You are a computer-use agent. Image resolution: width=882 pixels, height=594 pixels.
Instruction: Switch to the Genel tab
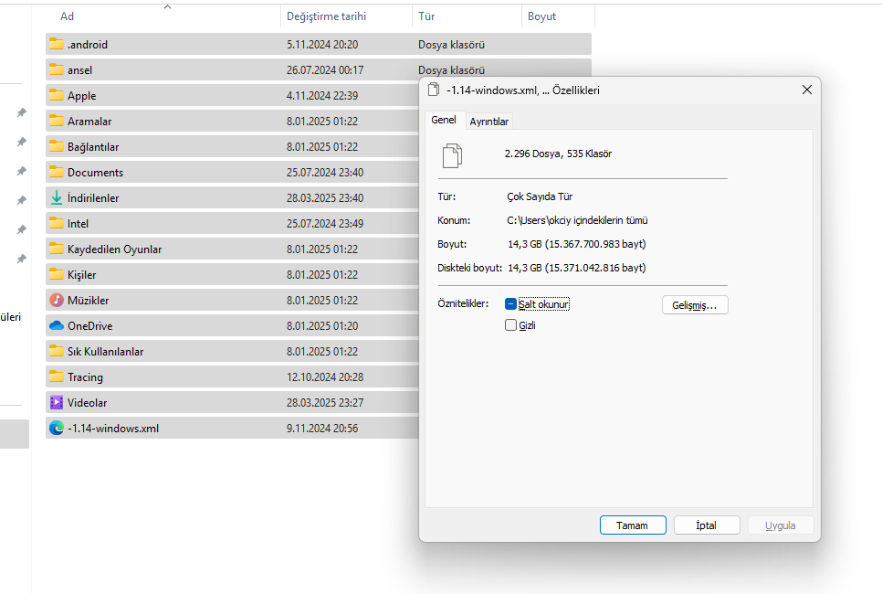[443, 120]
